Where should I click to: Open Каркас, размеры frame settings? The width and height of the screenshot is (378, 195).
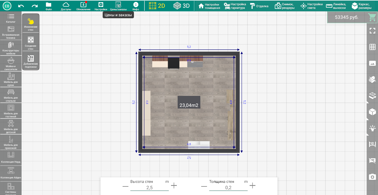(x=362, y=6)
